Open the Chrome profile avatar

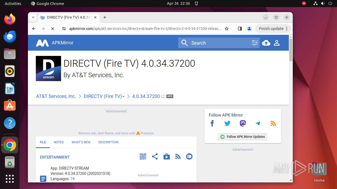click(x=249, y=29)
